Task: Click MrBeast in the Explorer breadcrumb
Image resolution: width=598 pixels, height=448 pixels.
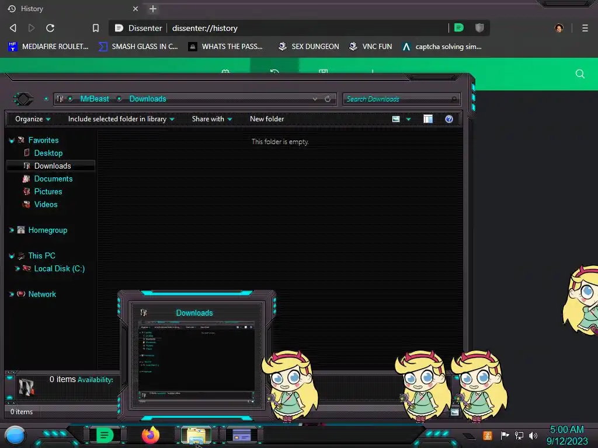Action: 95,99
